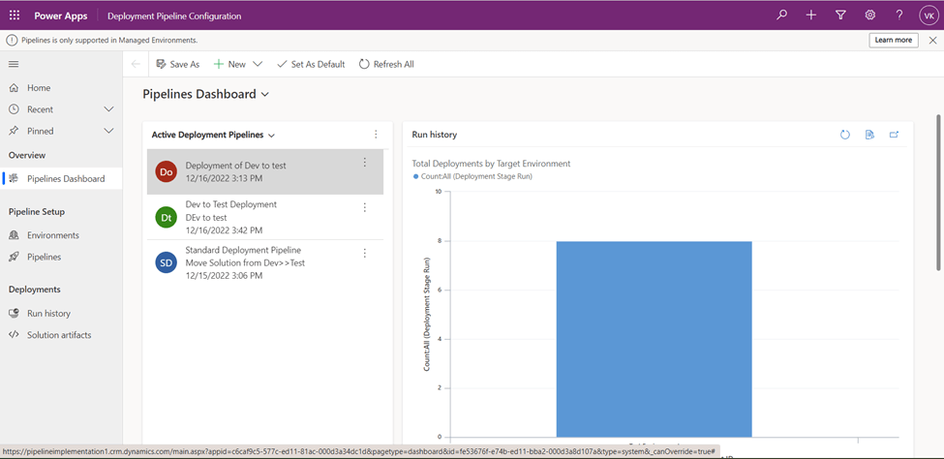The height and width of the screenshot is (459, 944).
Task: Click the search magnifier icon in header
Action: click(781, 15)
